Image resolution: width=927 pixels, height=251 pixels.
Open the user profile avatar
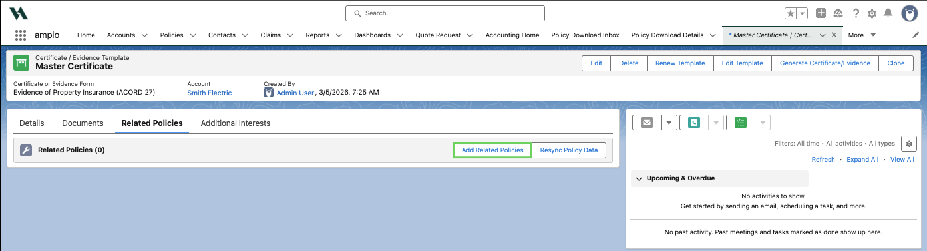910,13
